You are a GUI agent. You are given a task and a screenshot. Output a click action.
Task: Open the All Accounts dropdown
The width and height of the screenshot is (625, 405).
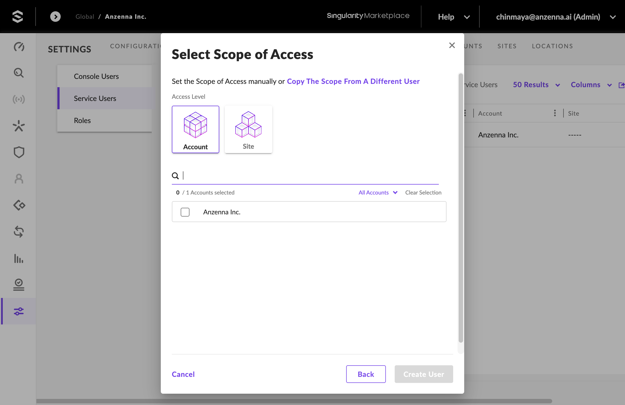(378, 193)
